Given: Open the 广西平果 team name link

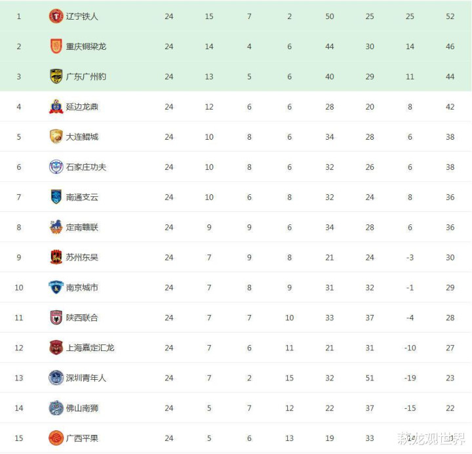Looking at the screenshot, I should (x=82, y=438).
